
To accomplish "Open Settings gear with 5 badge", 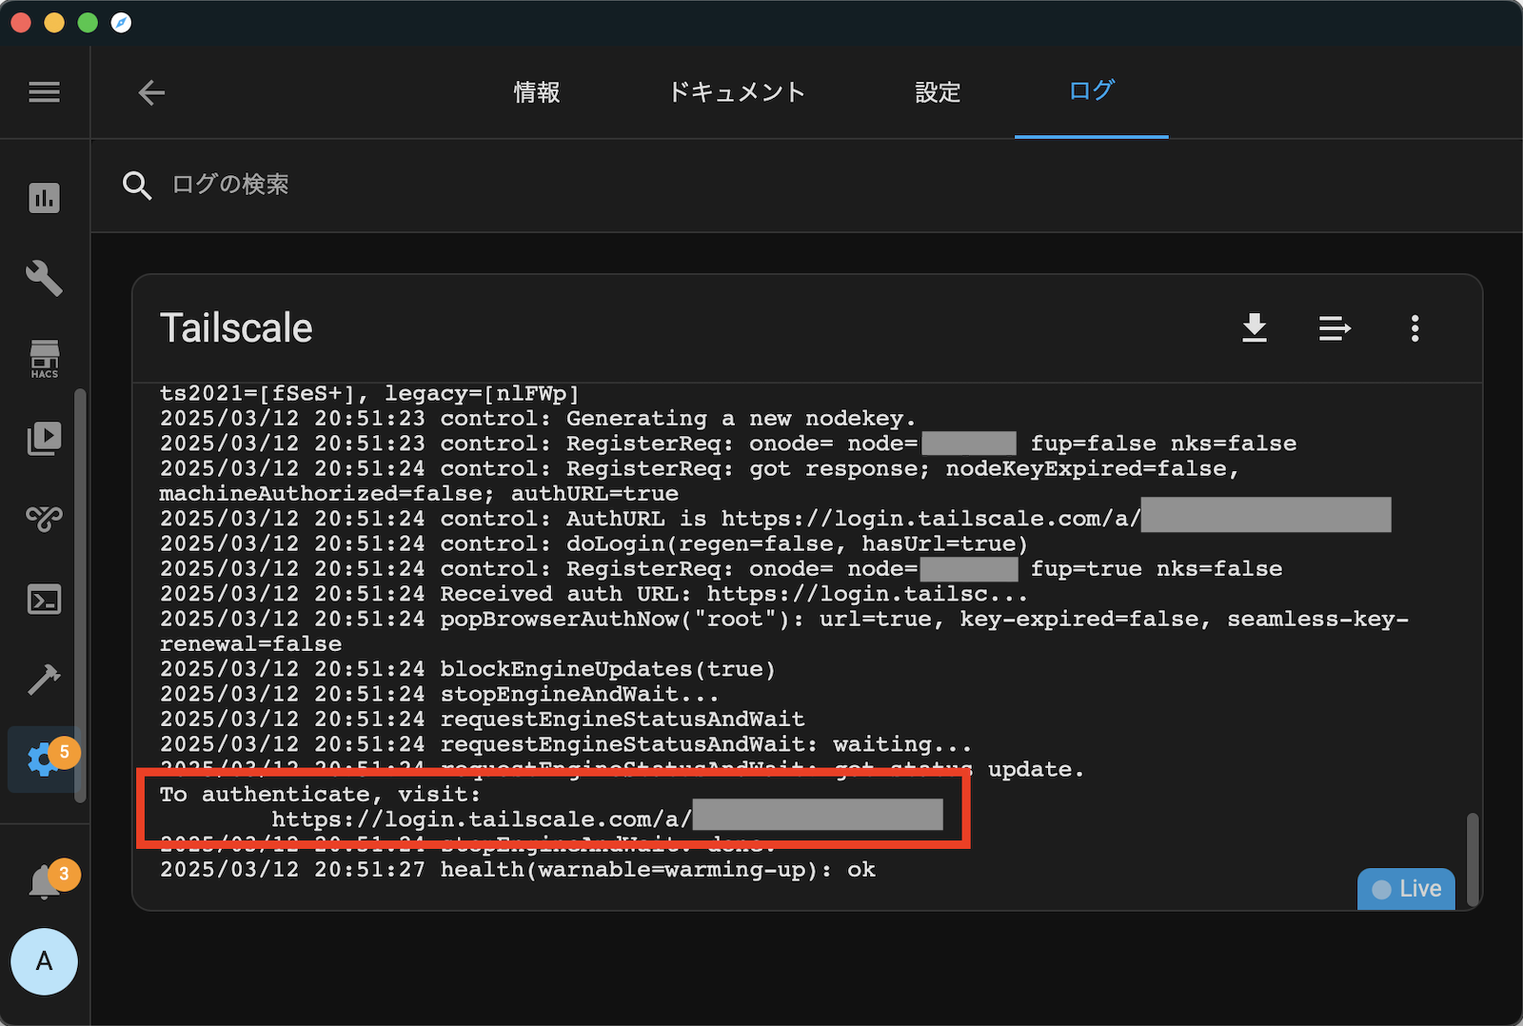I will click(44, 759).
